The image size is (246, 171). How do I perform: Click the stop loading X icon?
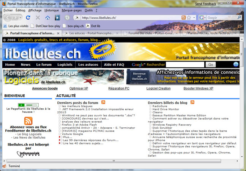click(x=38, y=17)
